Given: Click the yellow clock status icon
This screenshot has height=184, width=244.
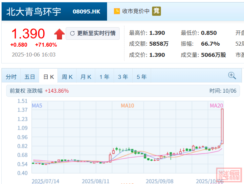Looking at the screenshot, I should (117, 11).
